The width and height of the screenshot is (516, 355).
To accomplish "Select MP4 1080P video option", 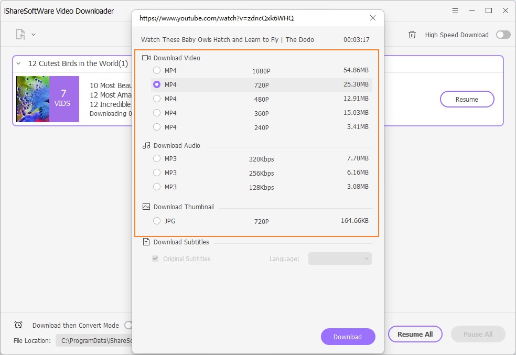I will tap(157, 70).
